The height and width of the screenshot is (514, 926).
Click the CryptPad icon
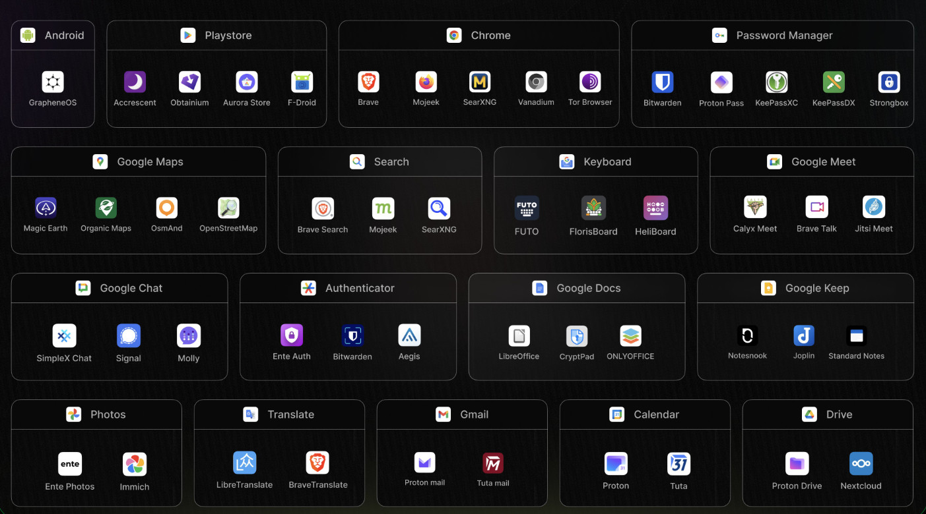click(x=577, y=336)
